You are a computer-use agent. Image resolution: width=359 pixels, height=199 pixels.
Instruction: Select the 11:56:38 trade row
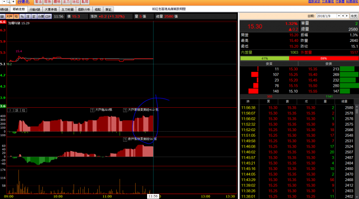tap(297, 108)
